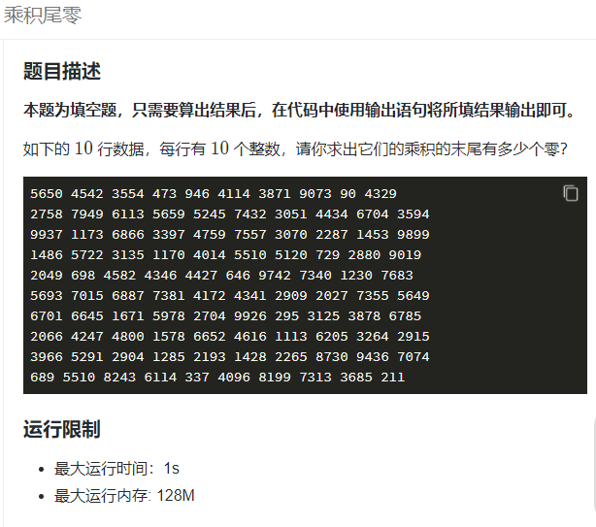Click number 5649 in sixth data row
The width and height of the screenshot is (596, 527).
tap(414, 296)
